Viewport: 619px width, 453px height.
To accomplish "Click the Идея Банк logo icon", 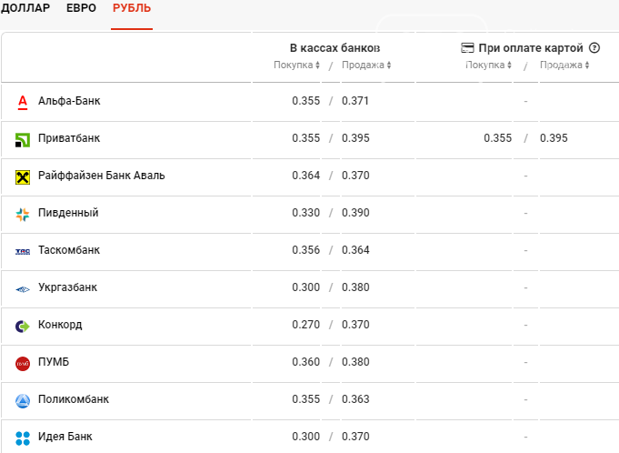I will click(x=23, y=438).
